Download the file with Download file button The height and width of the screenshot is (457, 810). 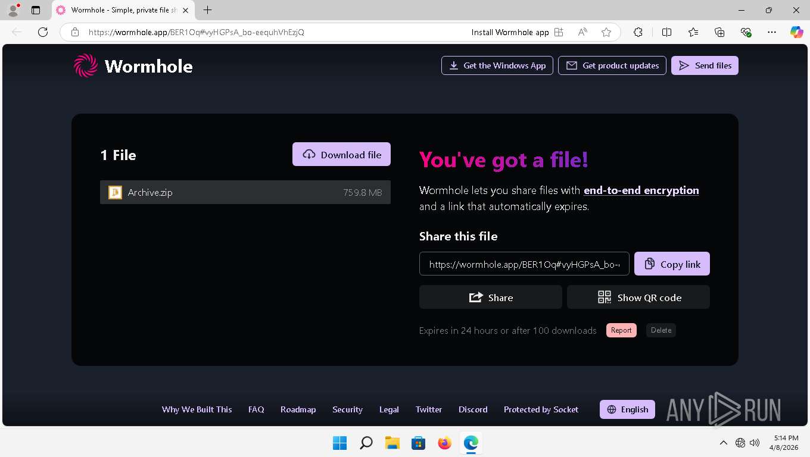click(341, 154)
